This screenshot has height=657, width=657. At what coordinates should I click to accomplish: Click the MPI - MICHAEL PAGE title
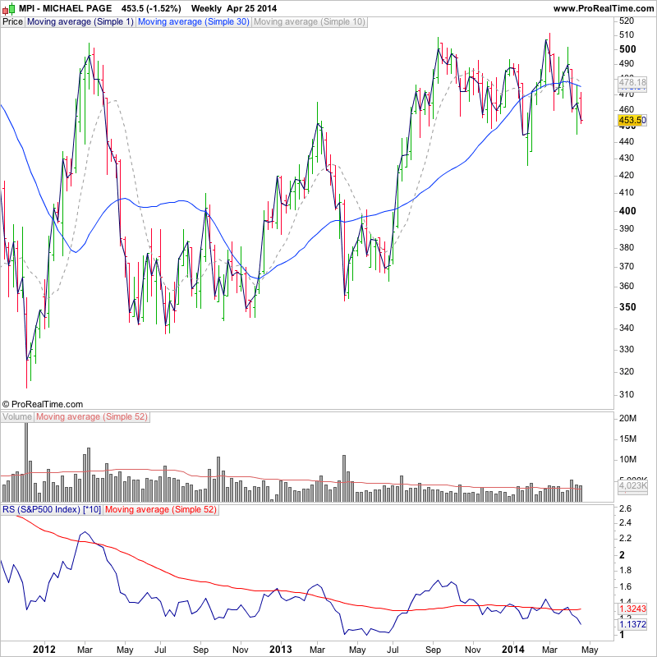(x=65, y=8)
